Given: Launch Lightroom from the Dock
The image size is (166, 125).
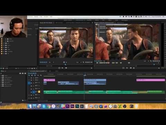Looking at the screenshot, I should (82, 106).
